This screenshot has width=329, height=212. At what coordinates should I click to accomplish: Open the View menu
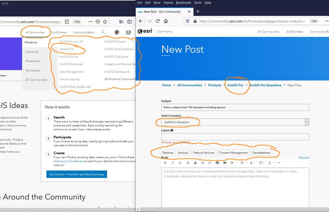pyautogui.click(x=157, y=3)
